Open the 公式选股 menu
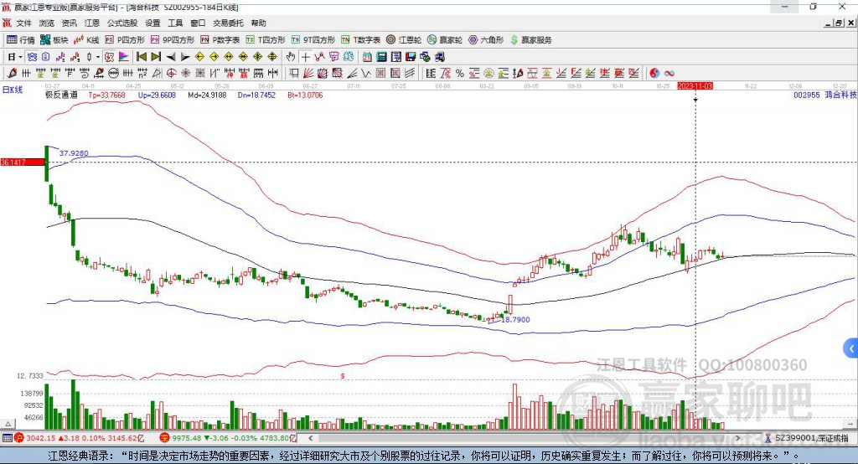 pos(122,23)
